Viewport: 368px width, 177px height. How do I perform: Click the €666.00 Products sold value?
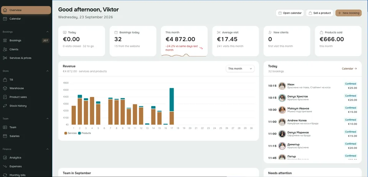tap(332, 39)
